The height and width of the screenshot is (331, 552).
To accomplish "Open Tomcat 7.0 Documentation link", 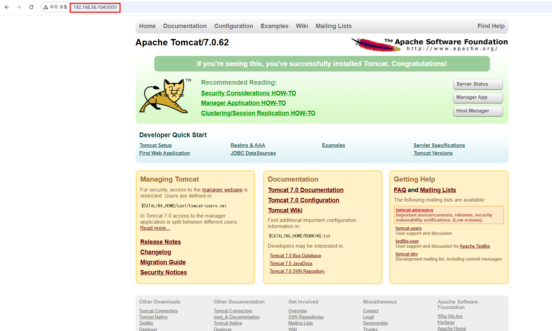I will coord(306,190).
